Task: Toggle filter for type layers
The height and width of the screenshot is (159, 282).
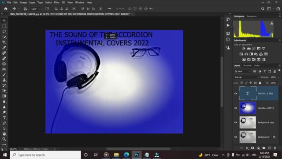Action: tap(264, 72)
